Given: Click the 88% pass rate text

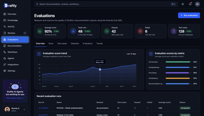Looking at the screenshot, I should click(x=117, y=35).
